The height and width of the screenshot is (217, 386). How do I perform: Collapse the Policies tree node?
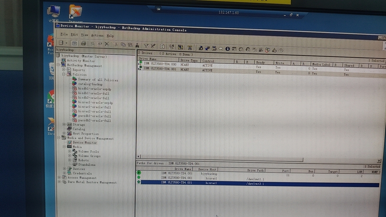coord(64,74)
